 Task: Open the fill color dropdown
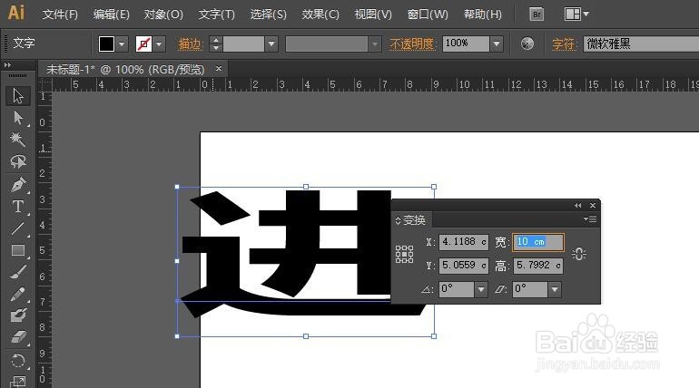(x=122, y=44)
